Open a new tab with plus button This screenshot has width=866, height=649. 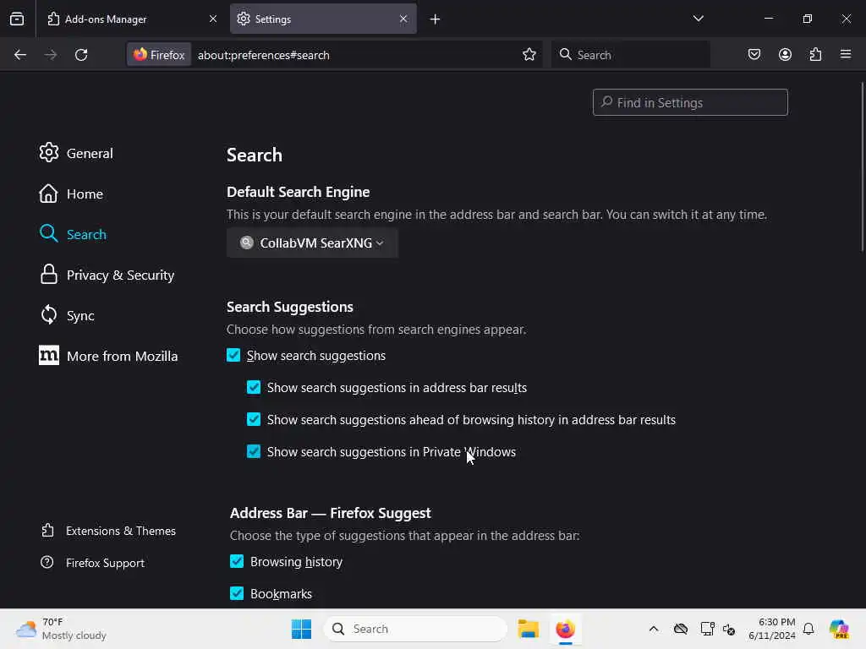click(x=436, y=19)
